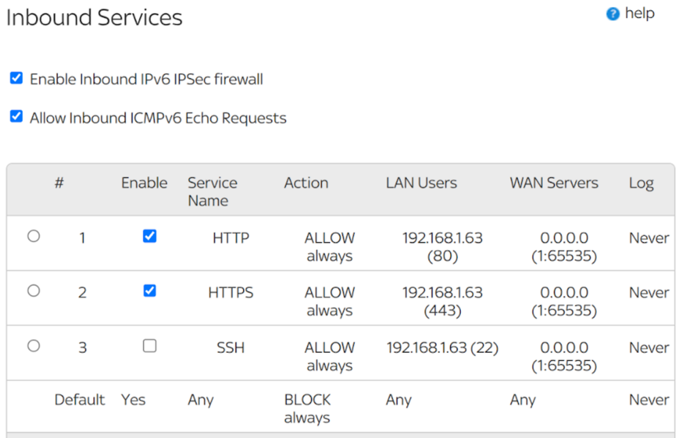
Task: Click the HTTP service name cell
Action: click(231, 238)
